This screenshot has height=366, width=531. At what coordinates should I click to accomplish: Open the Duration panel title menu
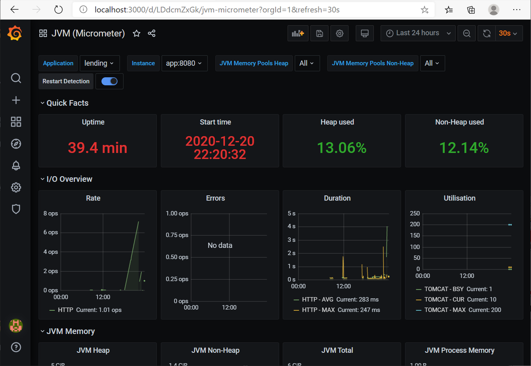(337, 198)
